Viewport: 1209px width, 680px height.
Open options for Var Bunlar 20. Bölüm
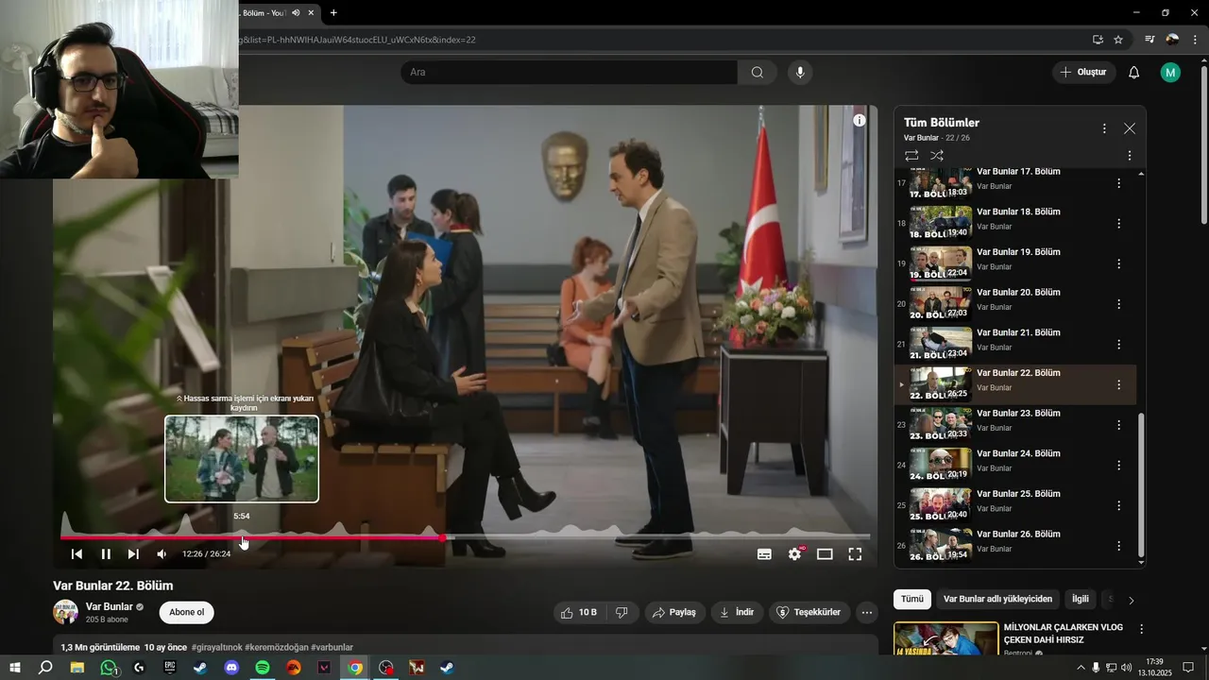point(1118,304)
